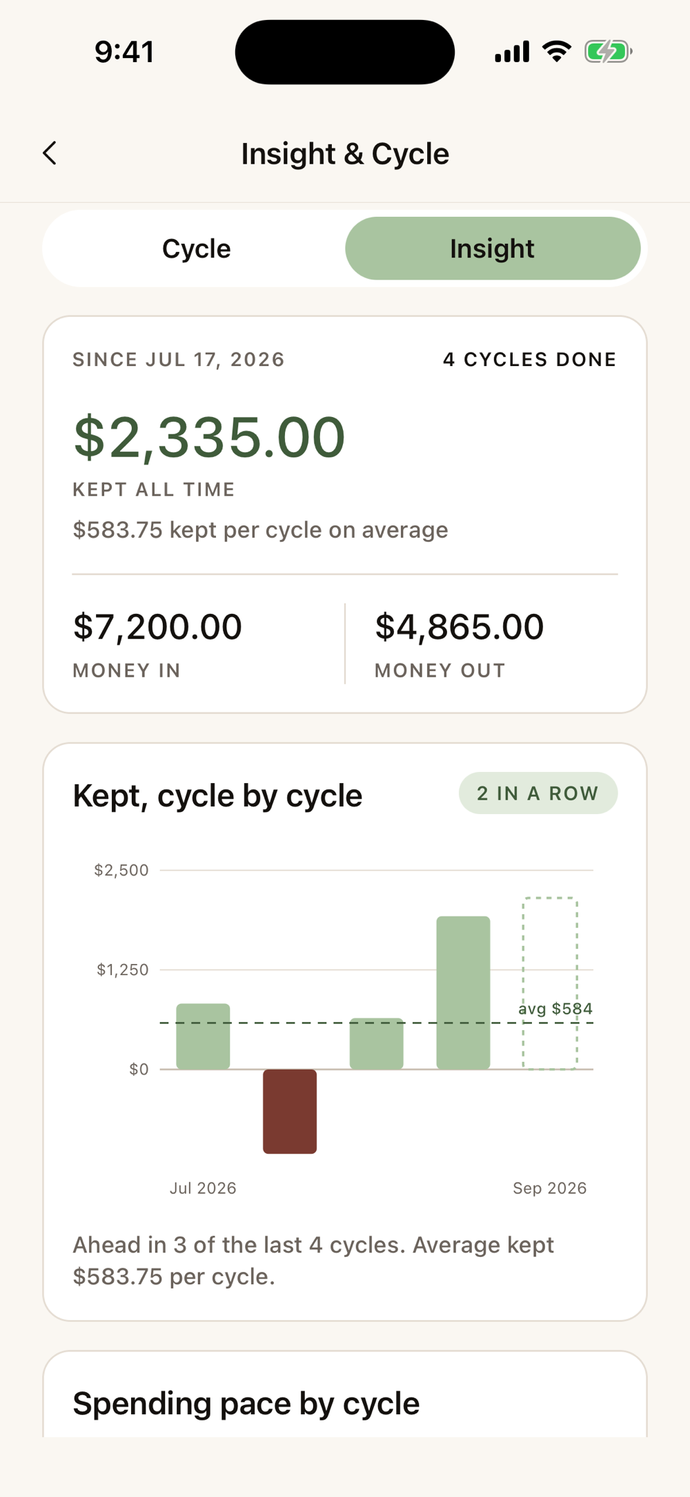
Task: Tap the first green bar for Jul 2026
Action: coord(203,1036)
